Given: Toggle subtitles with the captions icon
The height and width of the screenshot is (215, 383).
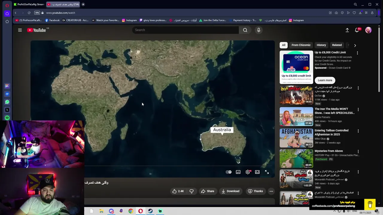Looking at the screenshot, I should pos(238,172).
